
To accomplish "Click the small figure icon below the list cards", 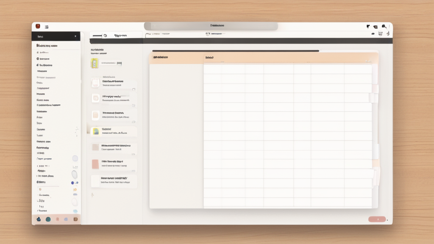I will [92, 195].
